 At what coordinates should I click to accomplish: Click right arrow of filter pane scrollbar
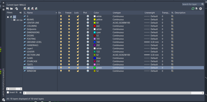coord(21,89)
